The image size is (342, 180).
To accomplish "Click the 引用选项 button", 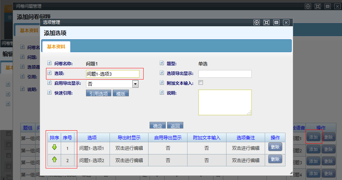I will point(99,94).
